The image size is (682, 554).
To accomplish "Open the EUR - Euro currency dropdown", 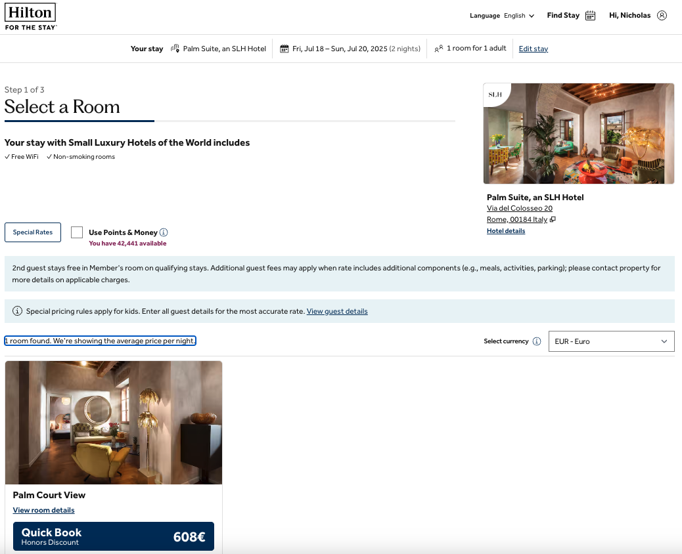I will (x=611, y=341).
